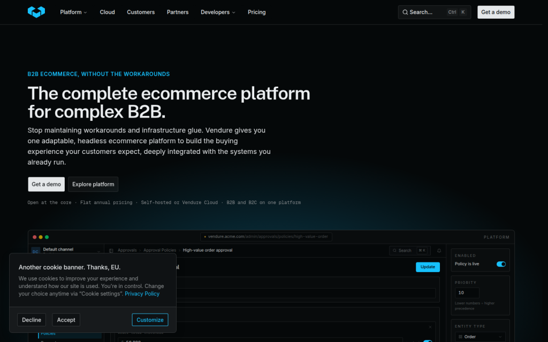Click the small x icon on the condition row
The image size is (548, 342).
click(430, 327)
